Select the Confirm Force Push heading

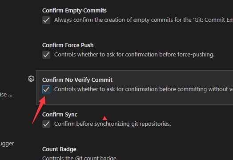(x=68, y=45)
